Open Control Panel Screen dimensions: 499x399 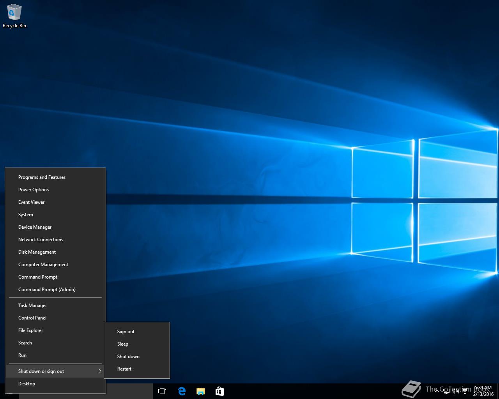[x=55, y=318]
